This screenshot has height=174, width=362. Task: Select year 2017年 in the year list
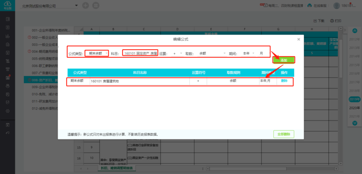point(355,82)
